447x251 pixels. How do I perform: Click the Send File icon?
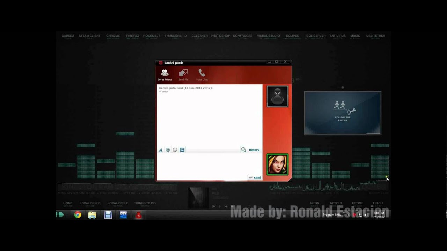click(x=183, y=73)
